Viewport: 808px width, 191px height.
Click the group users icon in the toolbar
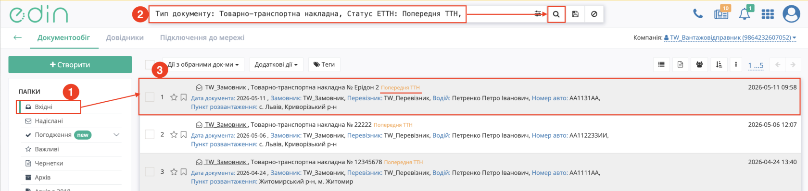pos(699,64)
